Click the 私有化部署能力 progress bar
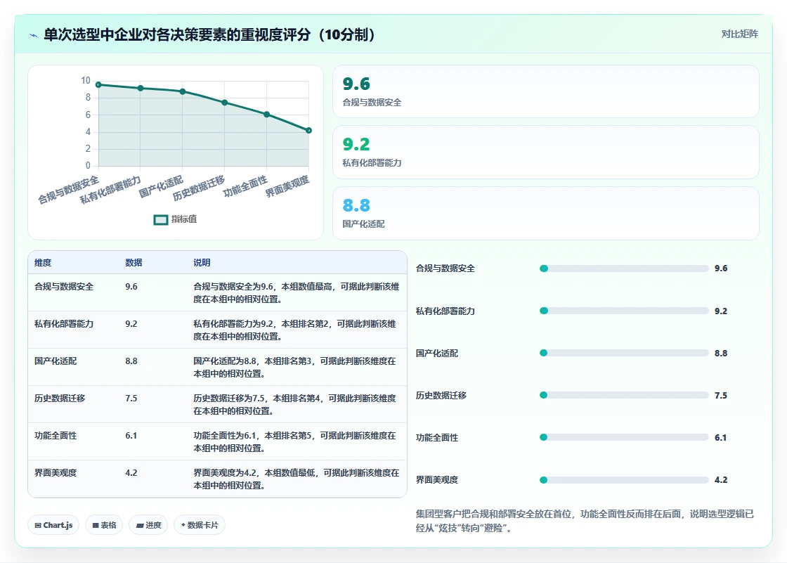The width and height of the screenshot is (787, 563). 624,311
